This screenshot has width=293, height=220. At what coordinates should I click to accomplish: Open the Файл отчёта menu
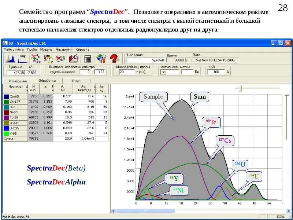pos(14,49)
